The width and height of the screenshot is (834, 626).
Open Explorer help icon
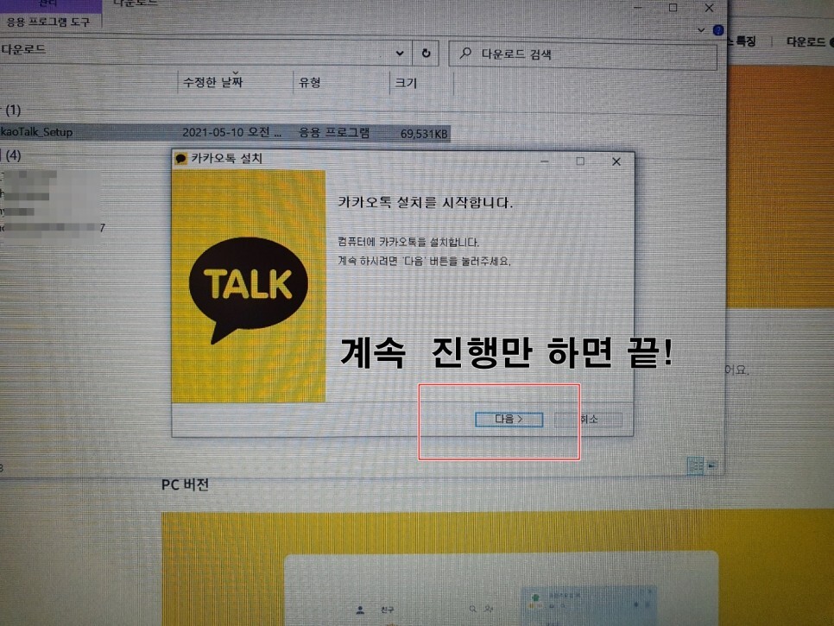coord(717,30)
